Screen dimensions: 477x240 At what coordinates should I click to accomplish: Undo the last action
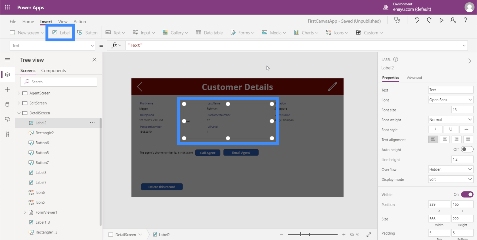pyautogui.click(x=417, y=20)
